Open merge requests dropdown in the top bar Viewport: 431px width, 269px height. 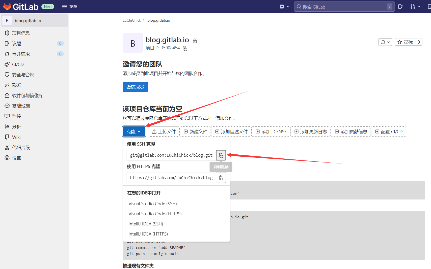[x=415, y=7]
